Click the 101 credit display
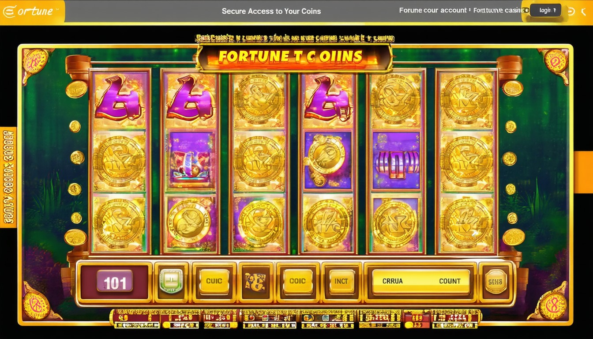 [115, 282]
